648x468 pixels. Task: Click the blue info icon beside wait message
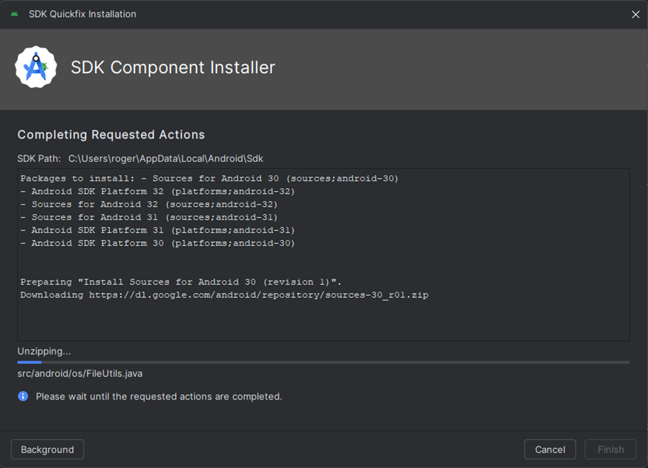pos(23,396)
